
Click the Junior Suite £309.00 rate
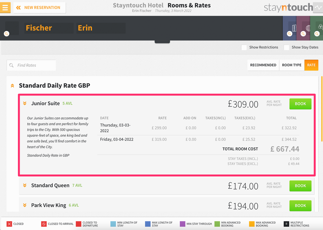243,104
